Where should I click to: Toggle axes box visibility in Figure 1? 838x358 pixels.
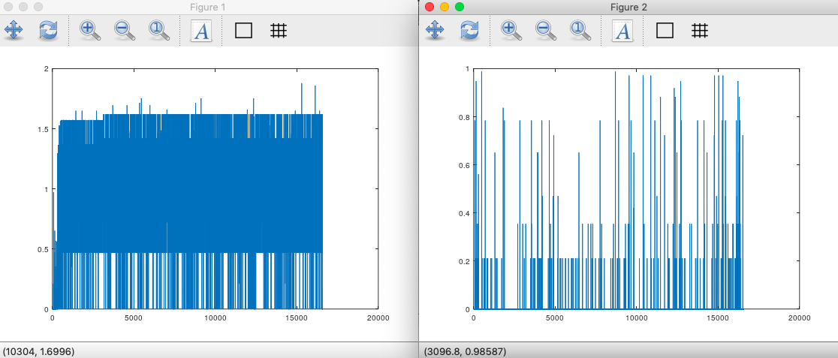243,30
